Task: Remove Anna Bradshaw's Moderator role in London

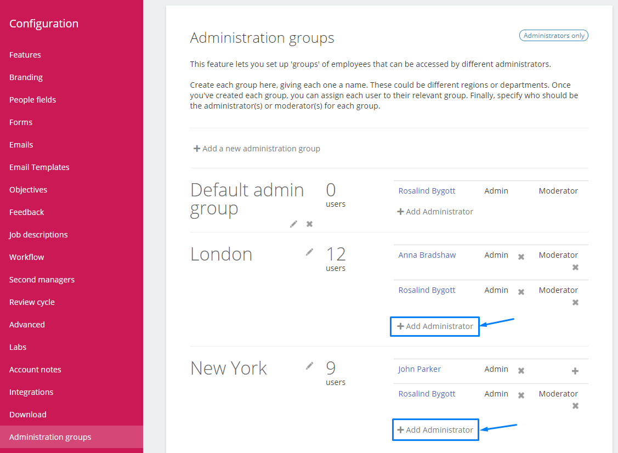Action: [575, 267]
